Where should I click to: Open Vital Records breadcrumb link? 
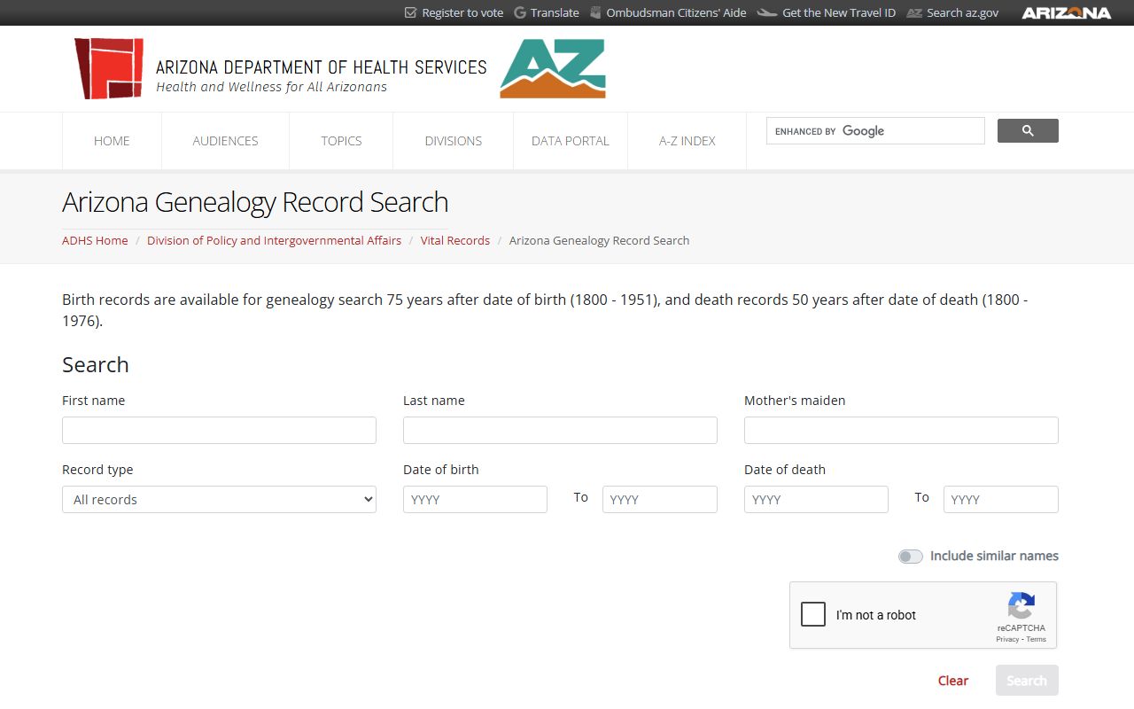coord(455,240)
